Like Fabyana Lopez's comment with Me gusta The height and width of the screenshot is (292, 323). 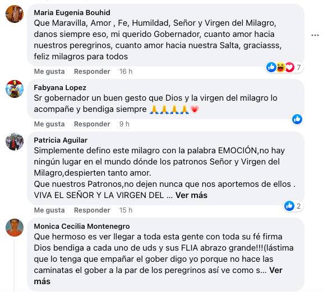click(x=49, y=124)
